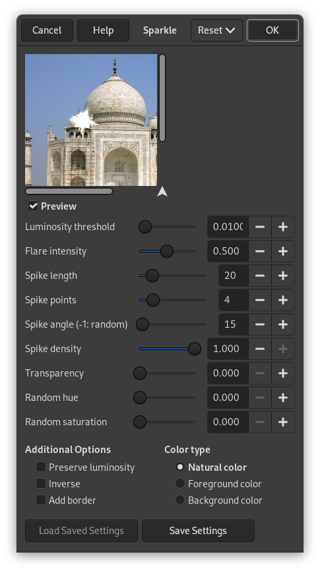The height and width of the screenshot is (571, 320).
Task: Increase Random saturation with plus
Action: tap(283, 422)
